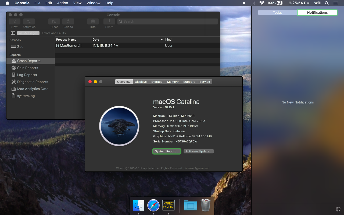The height and width of the screenshot is (215, 344).
Task: Open the View menu
Action: click(x=77, y=3)
